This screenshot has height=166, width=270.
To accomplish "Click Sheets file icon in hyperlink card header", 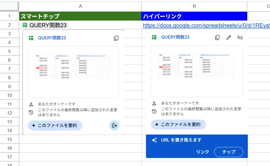I will [154, 37].
